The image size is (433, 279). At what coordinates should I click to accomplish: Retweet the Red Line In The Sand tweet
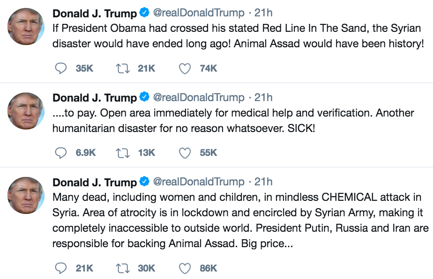click(123, 68)
